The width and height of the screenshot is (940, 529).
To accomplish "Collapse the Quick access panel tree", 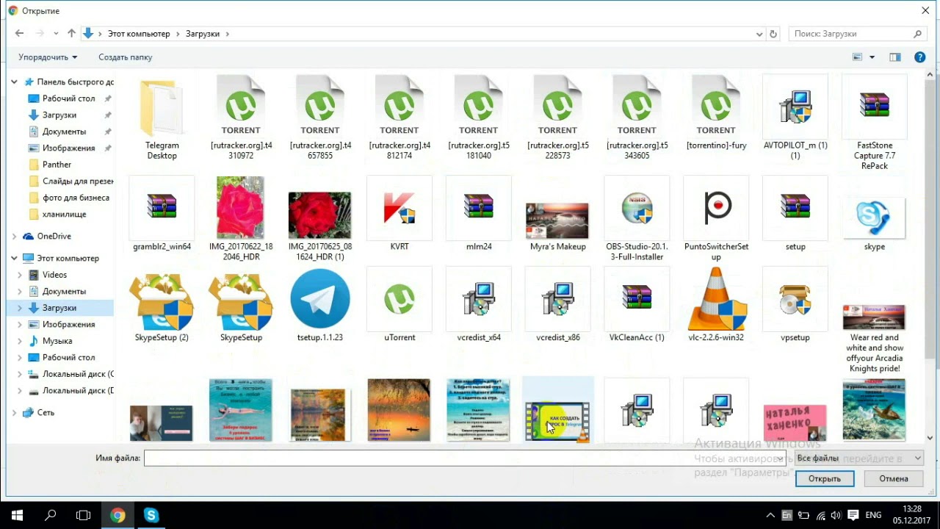I will (x=14, y=82).
